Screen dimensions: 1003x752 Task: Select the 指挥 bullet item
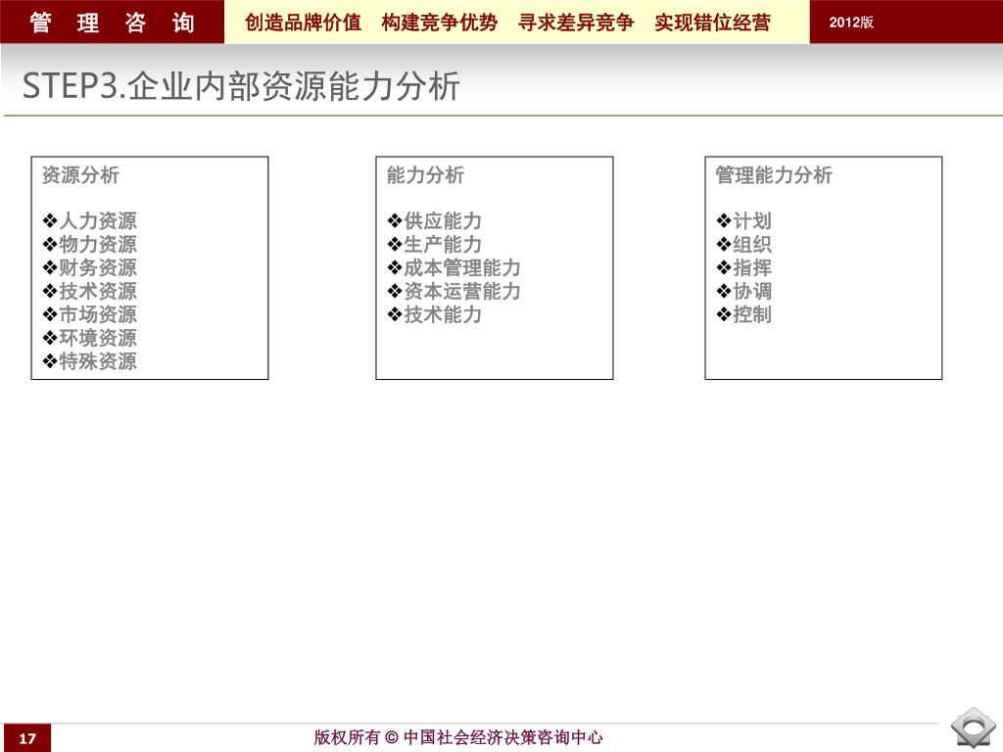coord(744,268)
